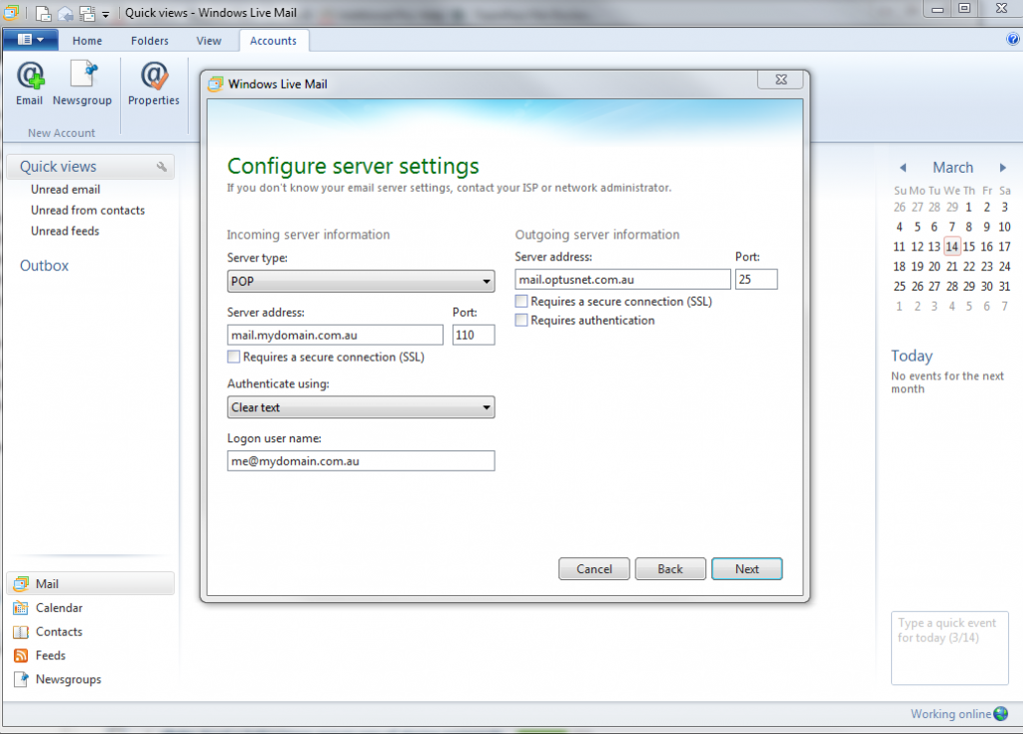Require authentication for outgoing mail
Screen dimensions: 1023x734
520,320
